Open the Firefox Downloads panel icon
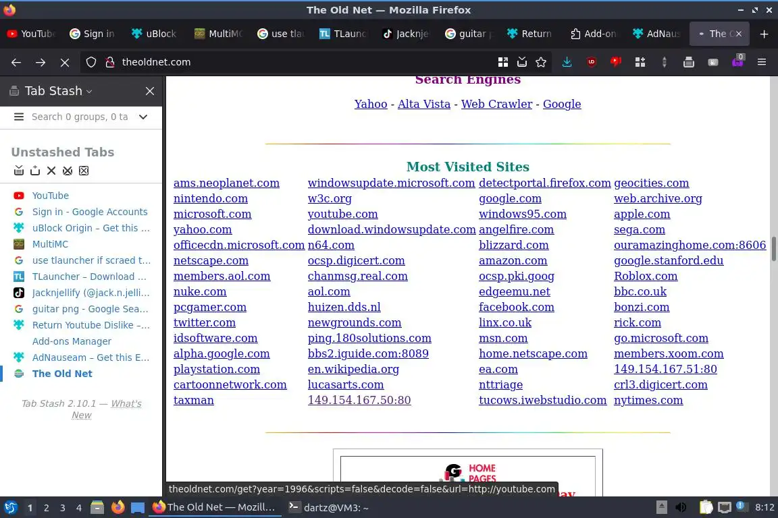778x518 pixels. [567, 62]
